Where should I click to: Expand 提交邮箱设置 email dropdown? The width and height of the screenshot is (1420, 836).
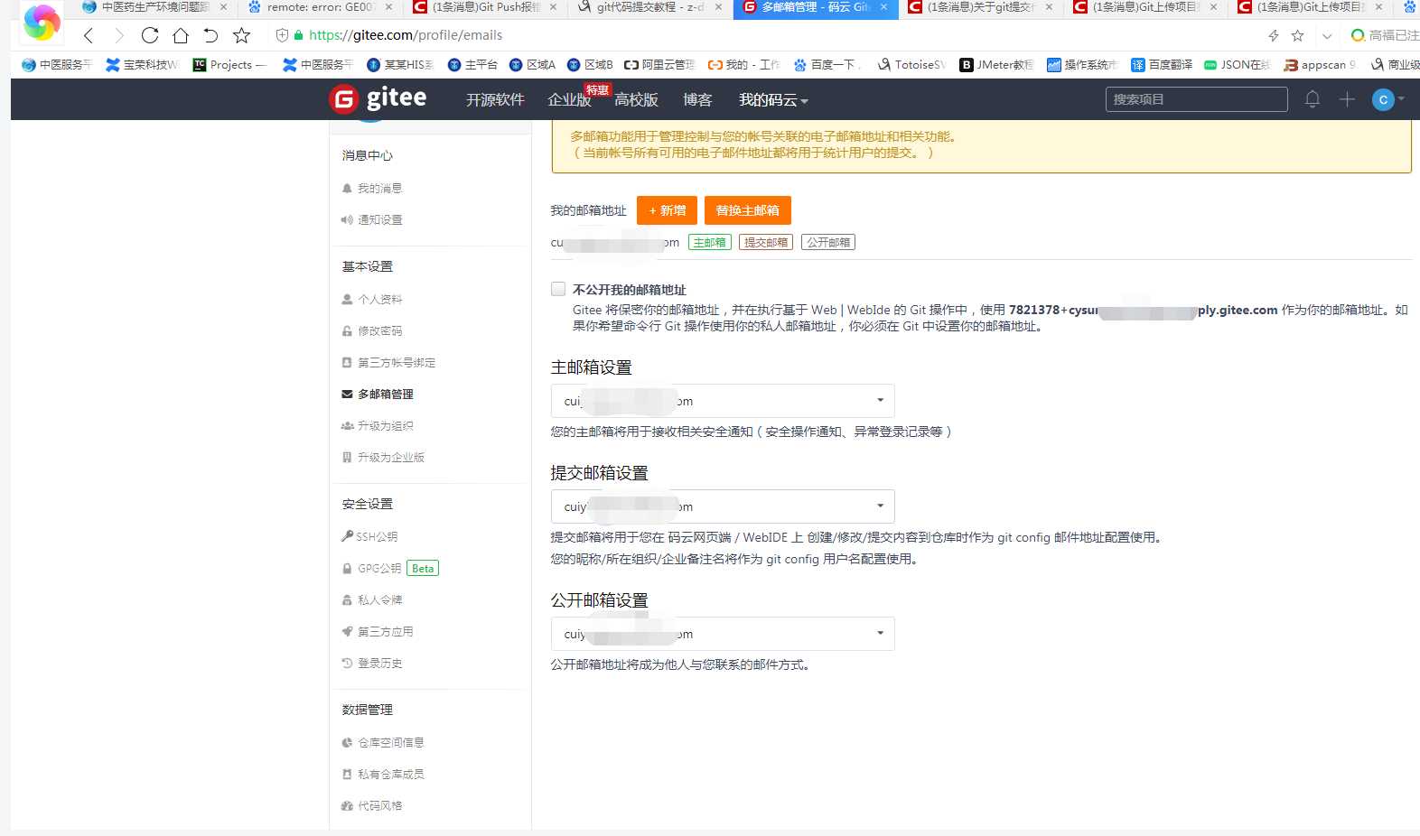pos(723,506)
